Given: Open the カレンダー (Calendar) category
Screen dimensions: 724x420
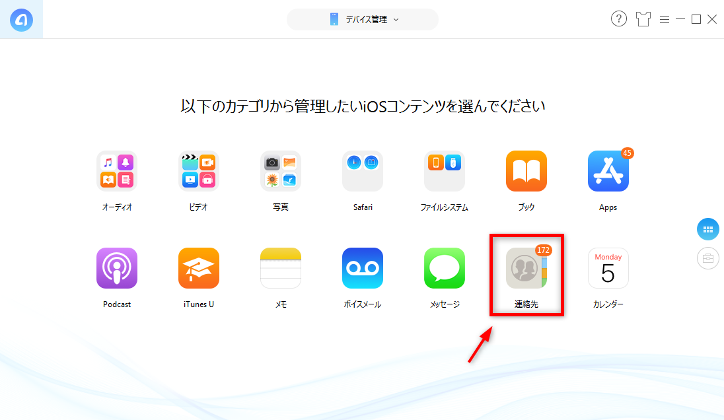Looking at the screenshot, I should [608, 268].
